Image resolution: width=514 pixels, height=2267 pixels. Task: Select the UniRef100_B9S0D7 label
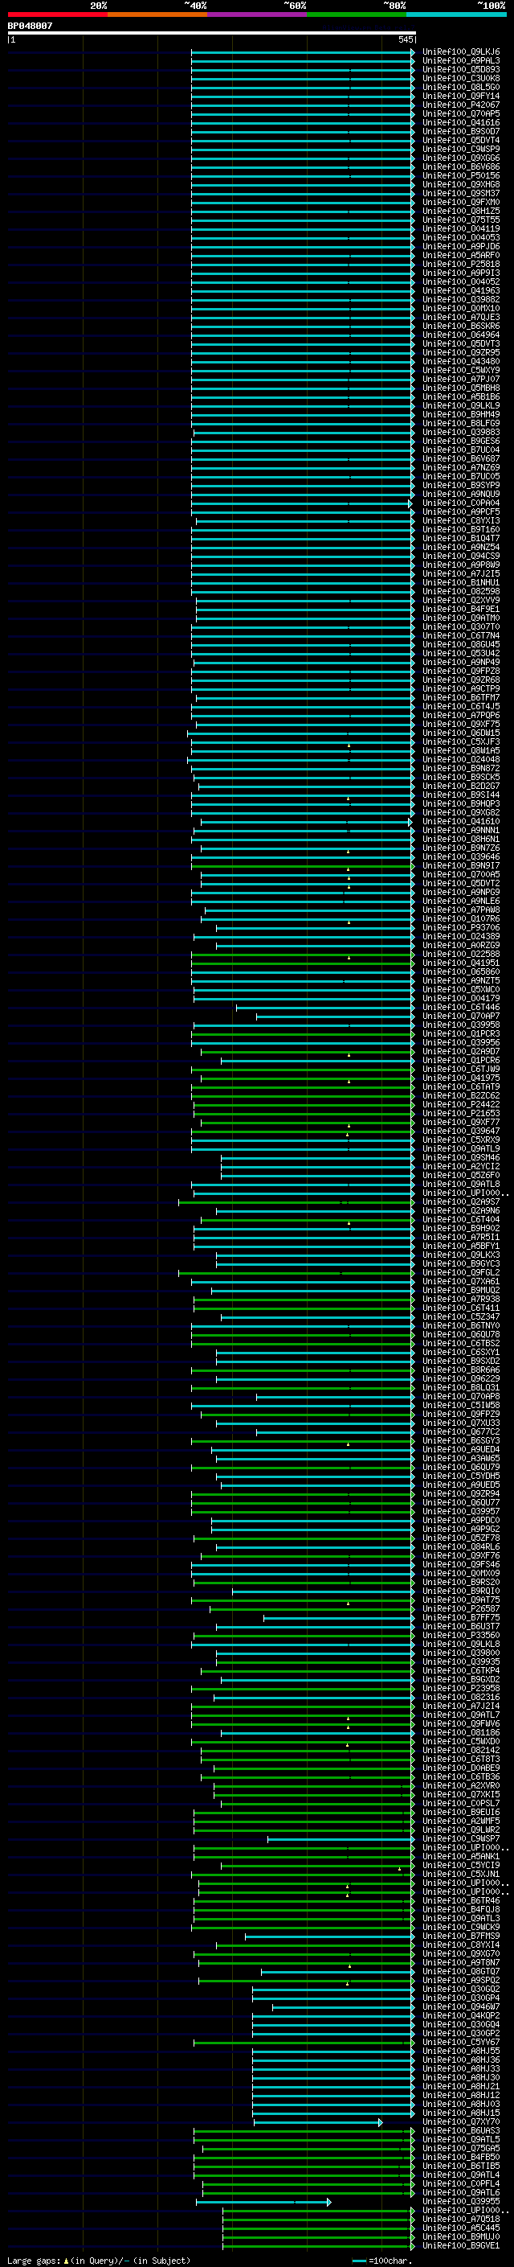[460, 131]
